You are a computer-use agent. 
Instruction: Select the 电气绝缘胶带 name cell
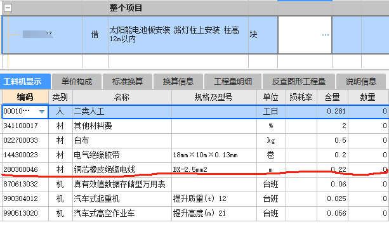pos(122,155)
